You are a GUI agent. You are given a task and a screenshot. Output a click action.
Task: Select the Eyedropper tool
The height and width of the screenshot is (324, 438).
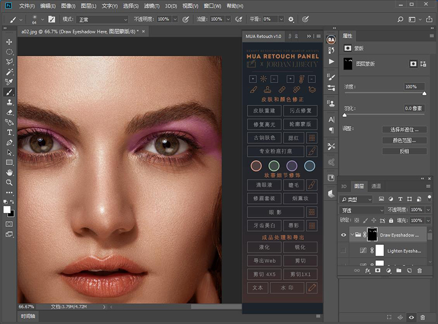coord(9,82)
